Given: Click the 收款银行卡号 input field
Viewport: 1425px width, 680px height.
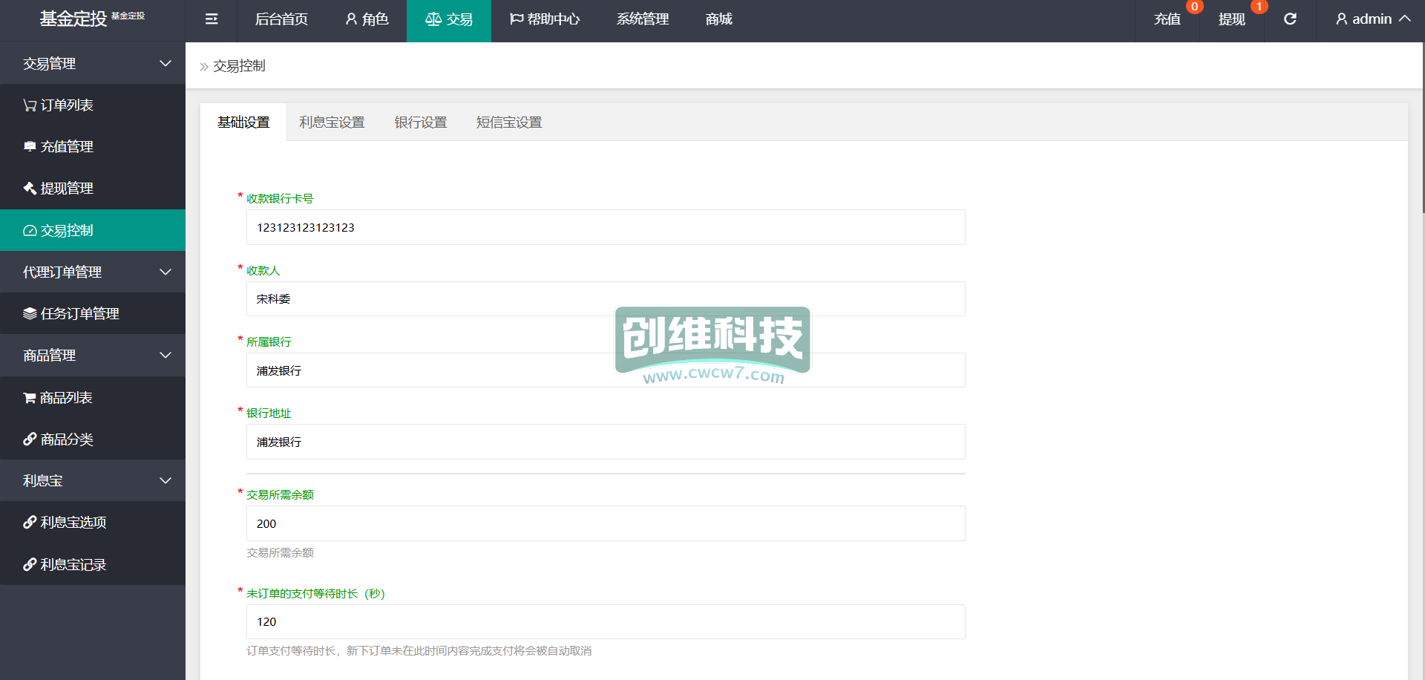Looking at the screenshot, I should [x=605, y=227].
